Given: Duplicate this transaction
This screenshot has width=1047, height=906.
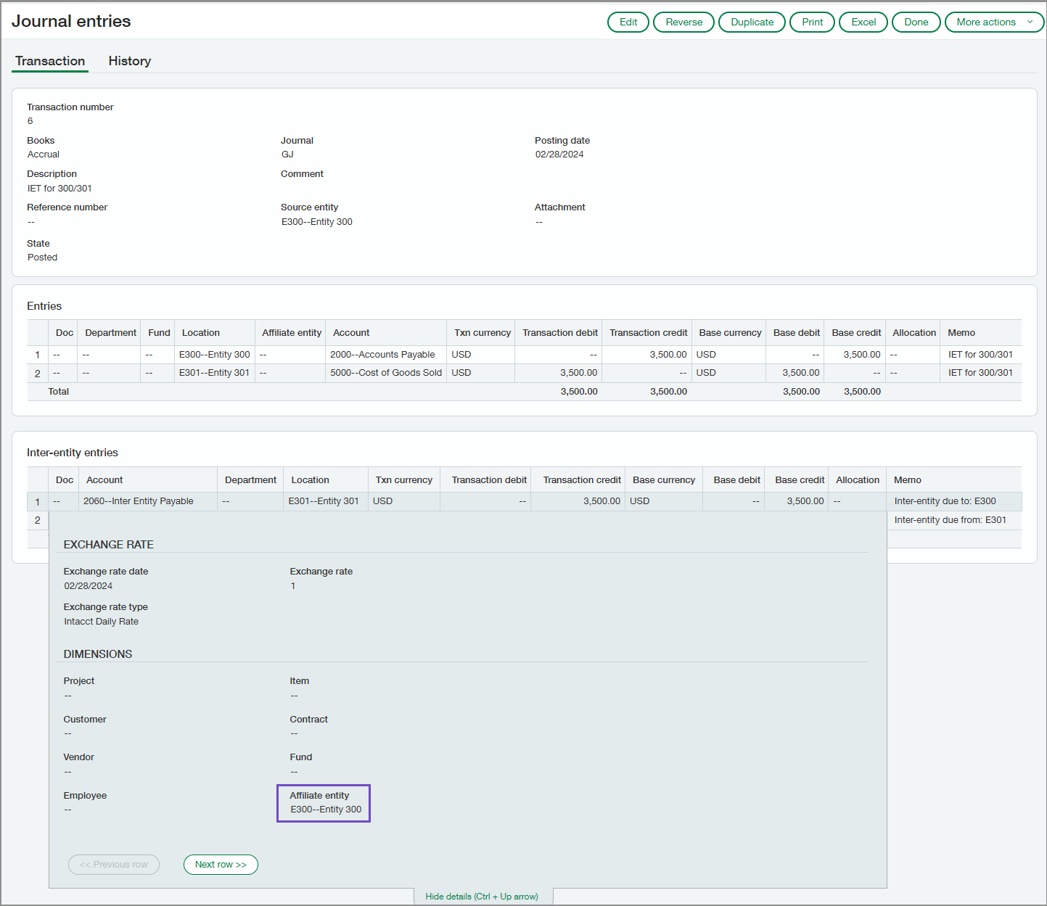Looking at the screenshot, I should point(751,22).
